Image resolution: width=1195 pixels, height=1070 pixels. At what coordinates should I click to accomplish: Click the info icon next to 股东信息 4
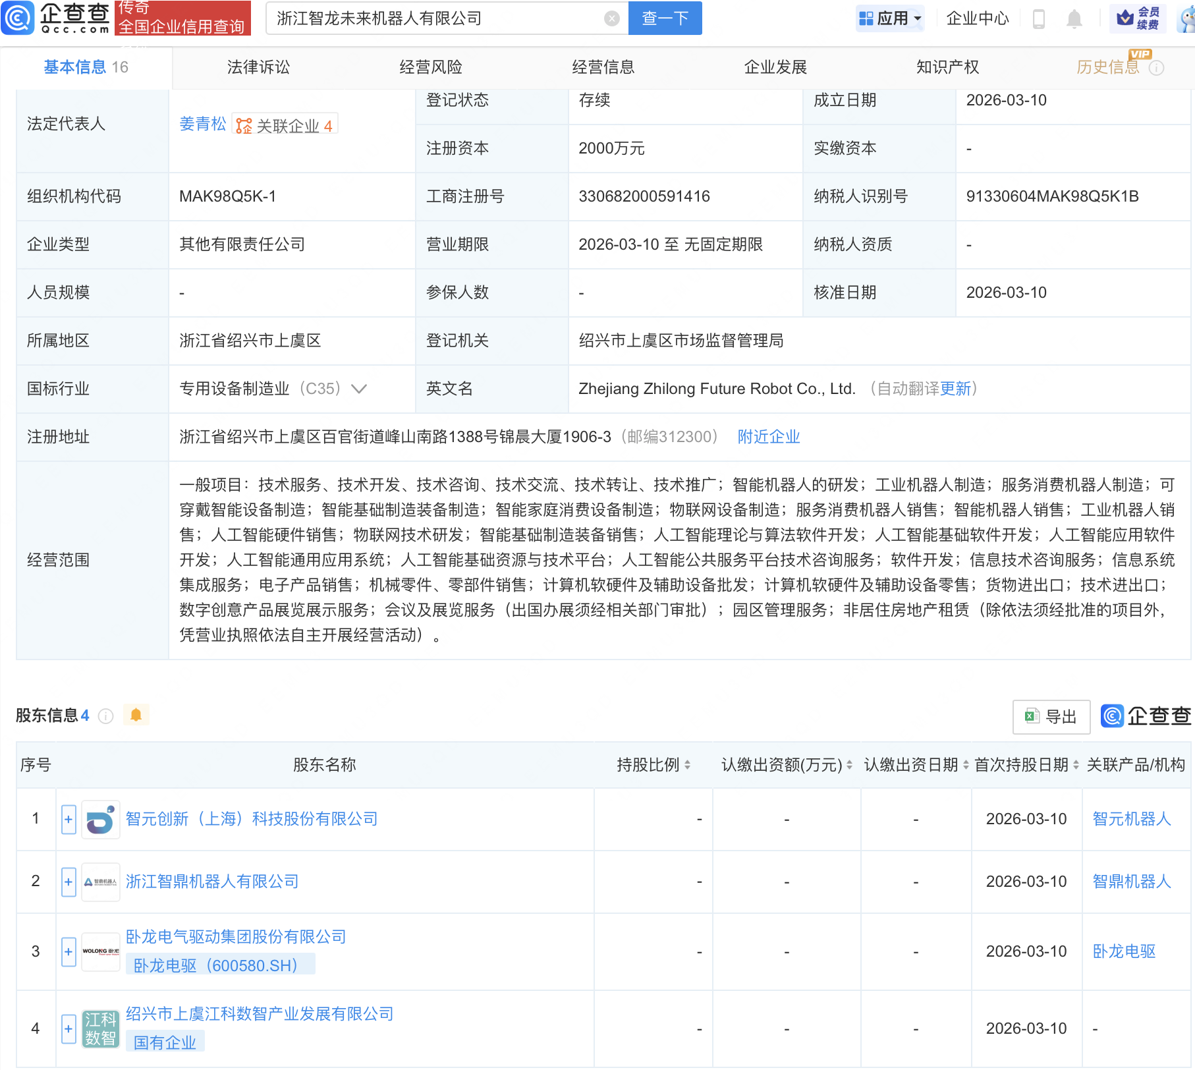click(105, 716)
